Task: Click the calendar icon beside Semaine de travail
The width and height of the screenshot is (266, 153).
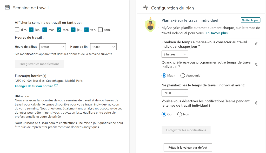Action: 8,8
